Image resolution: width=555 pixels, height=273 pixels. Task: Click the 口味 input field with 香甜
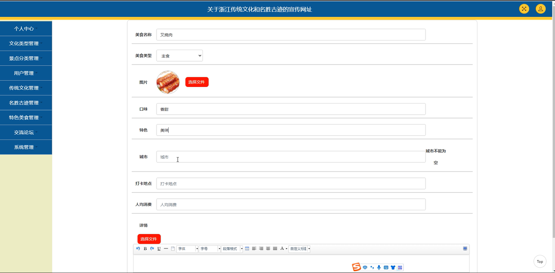point(291,109)
